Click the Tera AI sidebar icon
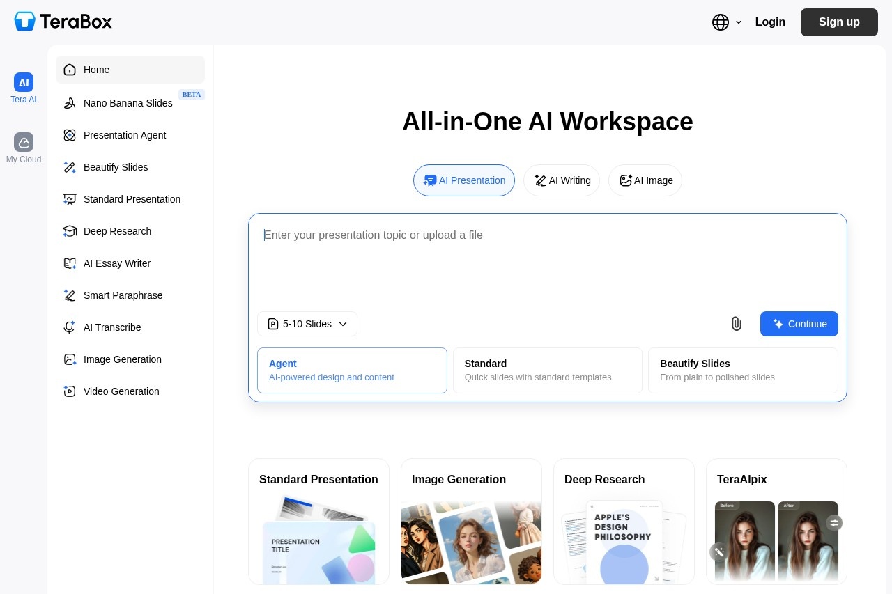The width and height of the screenshot is (892, 594). (x=24, y=83)
